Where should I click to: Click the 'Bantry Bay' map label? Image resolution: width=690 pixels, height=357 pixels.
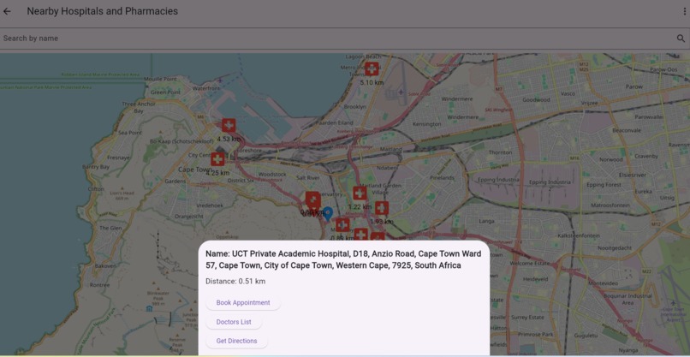[x=96, y=167]
